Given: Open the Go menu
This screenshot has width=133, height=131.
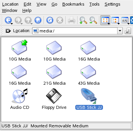Looking at the screenshot, I should coord(54,4).
